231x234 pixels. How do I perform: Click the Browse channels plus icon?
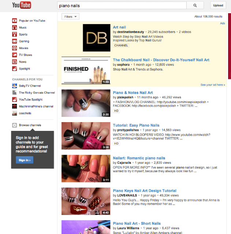click(x=15, y=125)
